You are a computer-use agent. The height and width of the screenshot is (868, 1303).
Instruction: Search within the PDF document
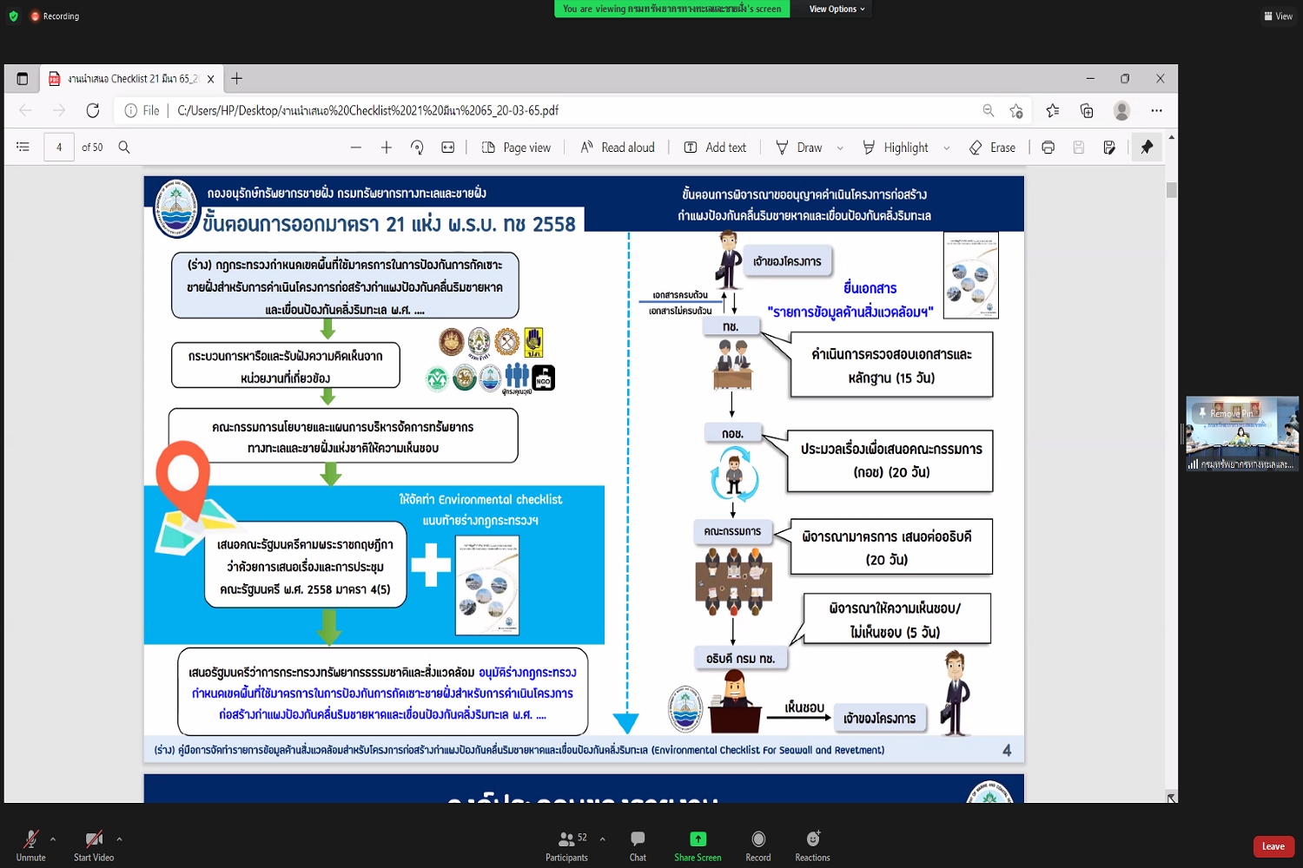(124, 148)
